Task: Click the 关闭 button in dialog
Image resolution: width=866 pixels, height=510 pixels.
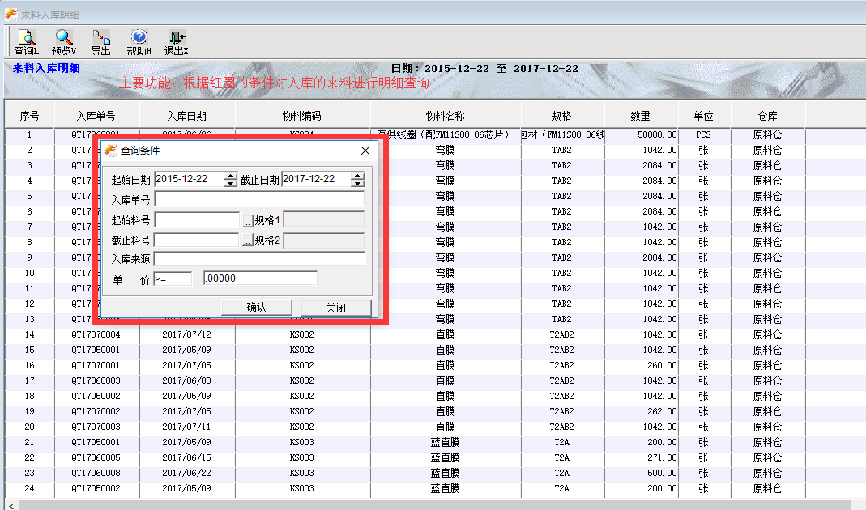Action: 336,308
